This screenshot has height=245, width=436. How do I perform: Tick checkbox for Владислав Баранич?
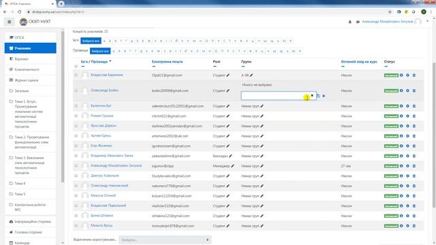tap(76, 75)
